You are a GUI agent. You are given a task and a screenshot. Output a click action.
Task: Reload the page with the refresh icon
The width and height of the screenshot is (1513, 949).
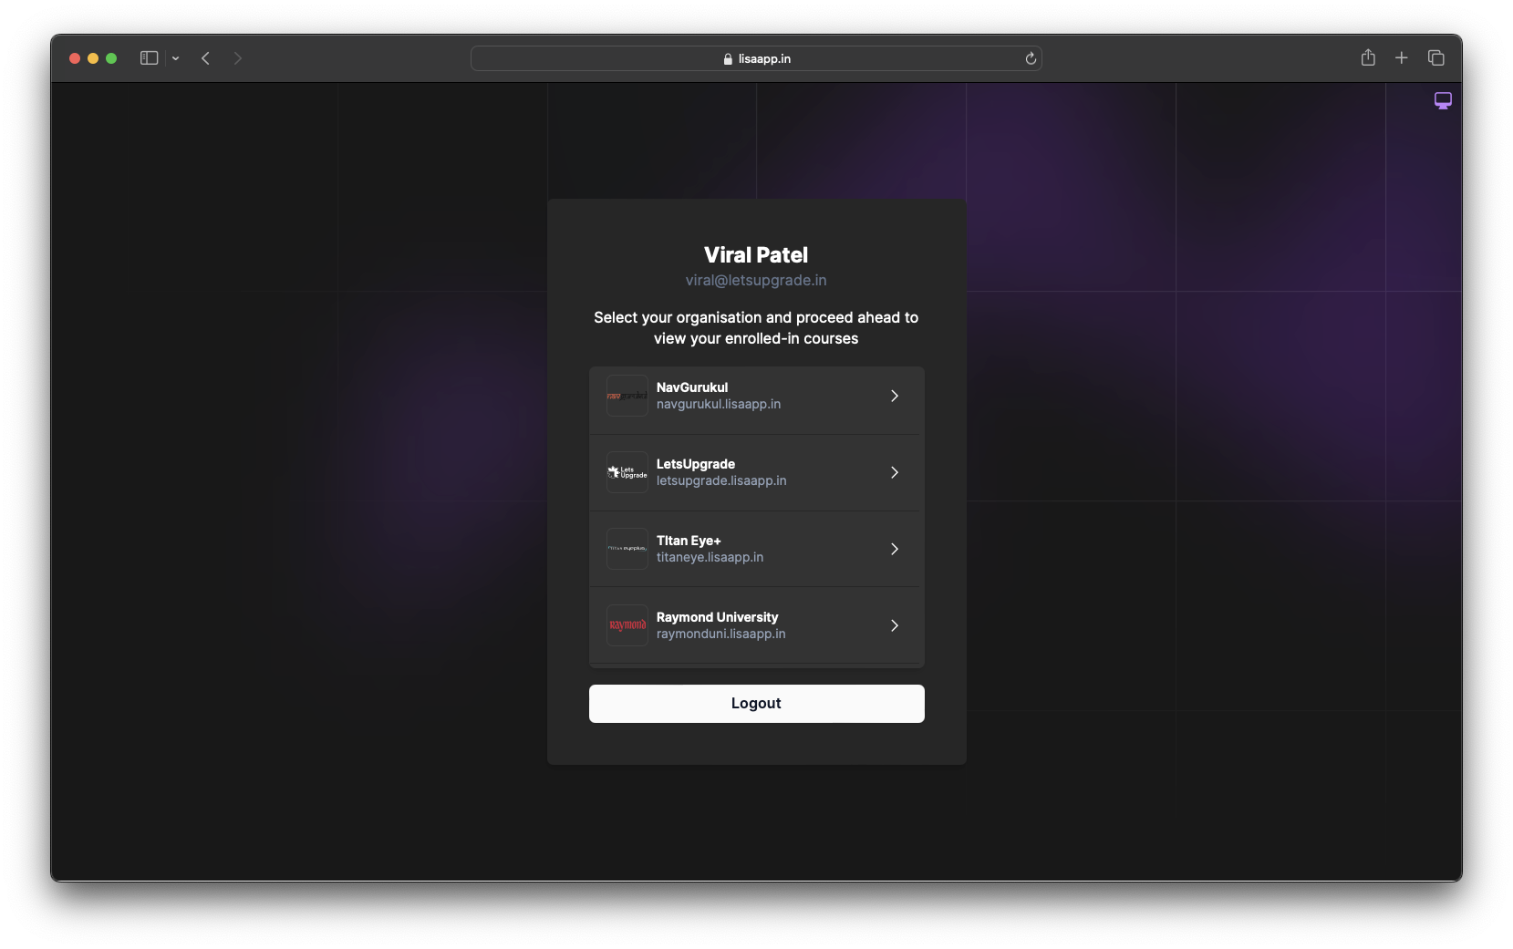coord(1031,58)
